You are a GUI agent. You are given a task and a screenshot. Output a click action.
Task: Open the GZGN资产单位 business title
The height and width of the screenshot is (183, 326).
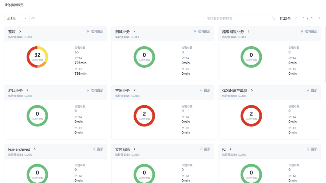235,90
